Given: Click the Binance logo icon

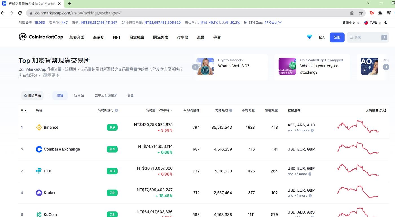Looking at the screenshot, I should (39, 128).
